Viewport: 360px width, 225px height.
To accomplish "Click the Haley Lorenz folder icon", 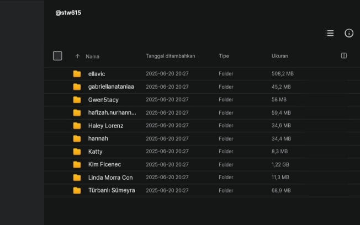I will click(77, 126).
